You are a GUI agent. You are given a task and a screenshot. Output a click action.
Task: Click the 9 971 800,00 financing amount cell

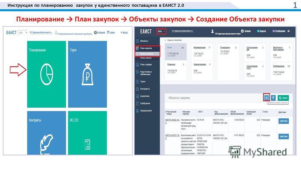pyautogui.click(x=239, y=136)
